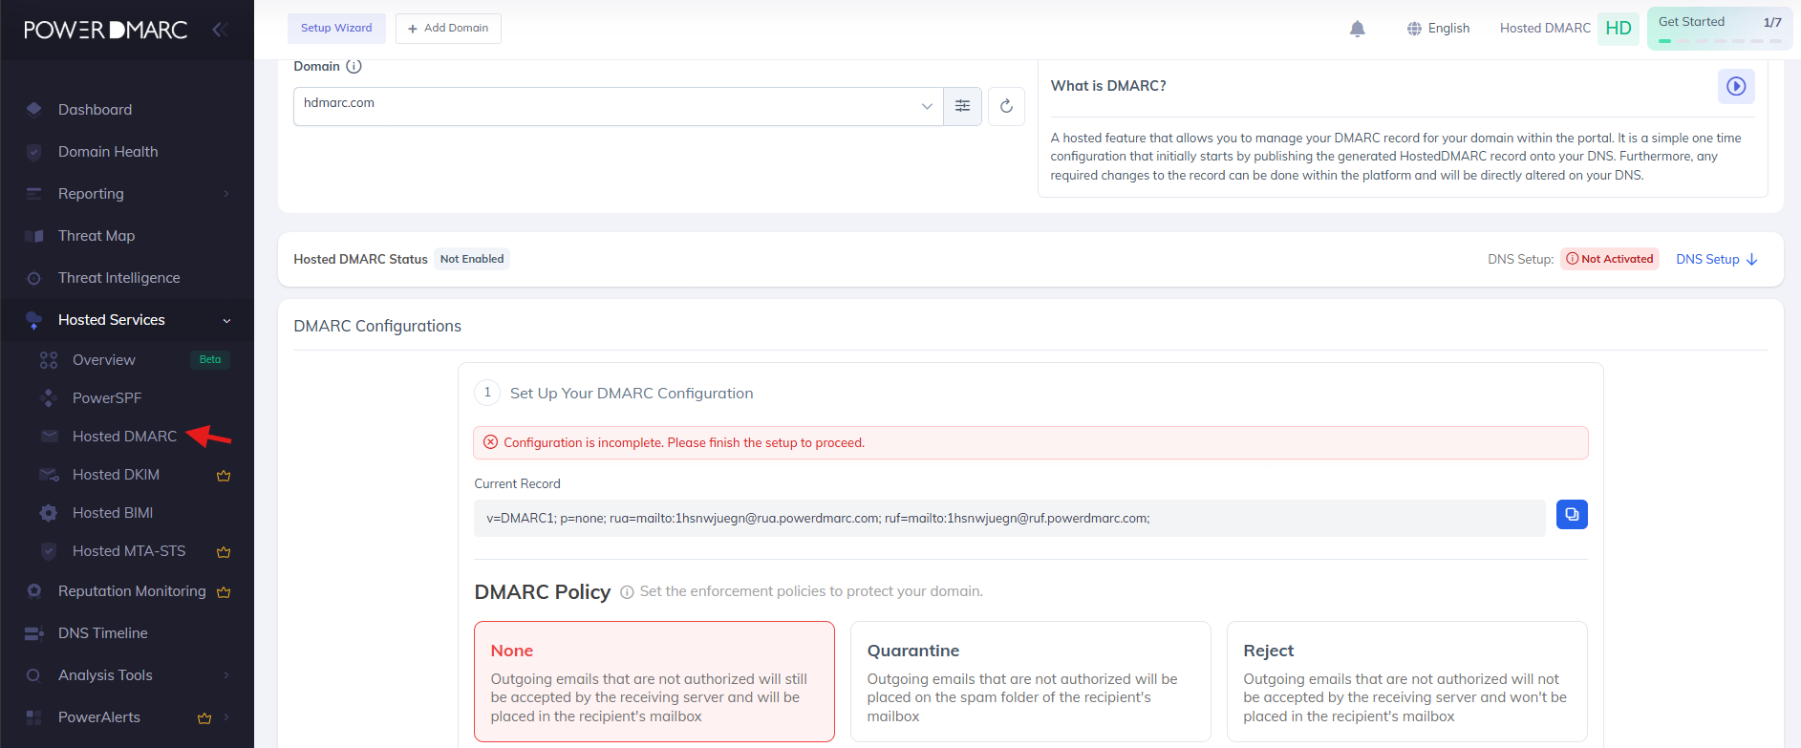Click the PowerAlerts icon
This screenshot has height=748, width=1801.
click(x=34, y=717)
